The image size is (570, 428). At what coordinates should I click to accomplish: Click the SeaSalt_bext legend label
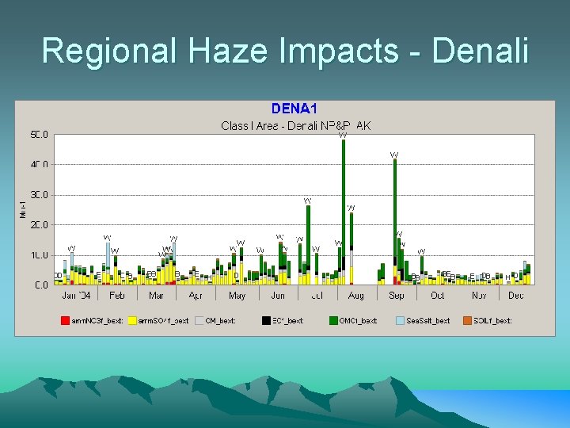point(428,321)
